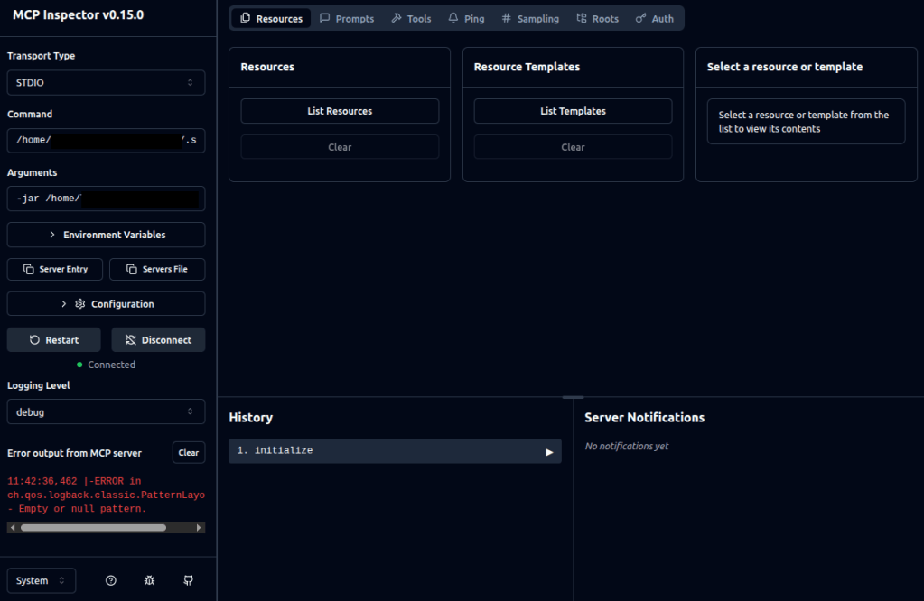Switch to the Prompts tab
The image size is (924, 601).
(x=347, y=18)
